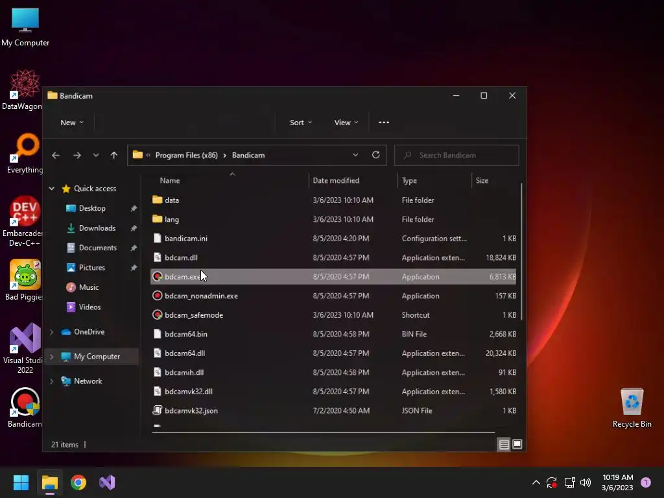Screen dimensions: 664x498
Task: Select bdcamvk32.json file icon
Action: tap(157, 410)
